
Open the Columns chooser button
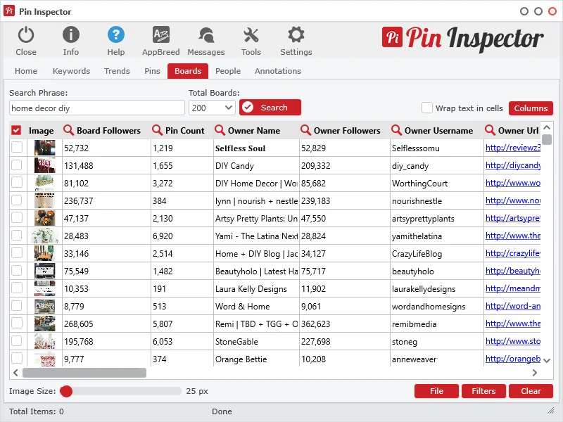[x=531, y=108]
